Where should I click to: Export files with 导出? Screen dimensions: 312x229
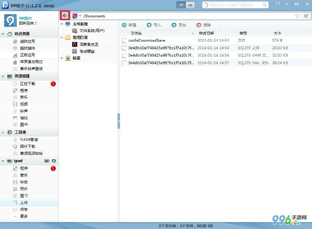[x=179, y=25]
